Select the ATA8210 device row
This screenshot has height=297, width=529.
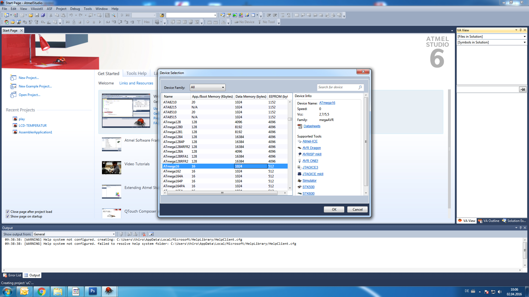[225, 102]
